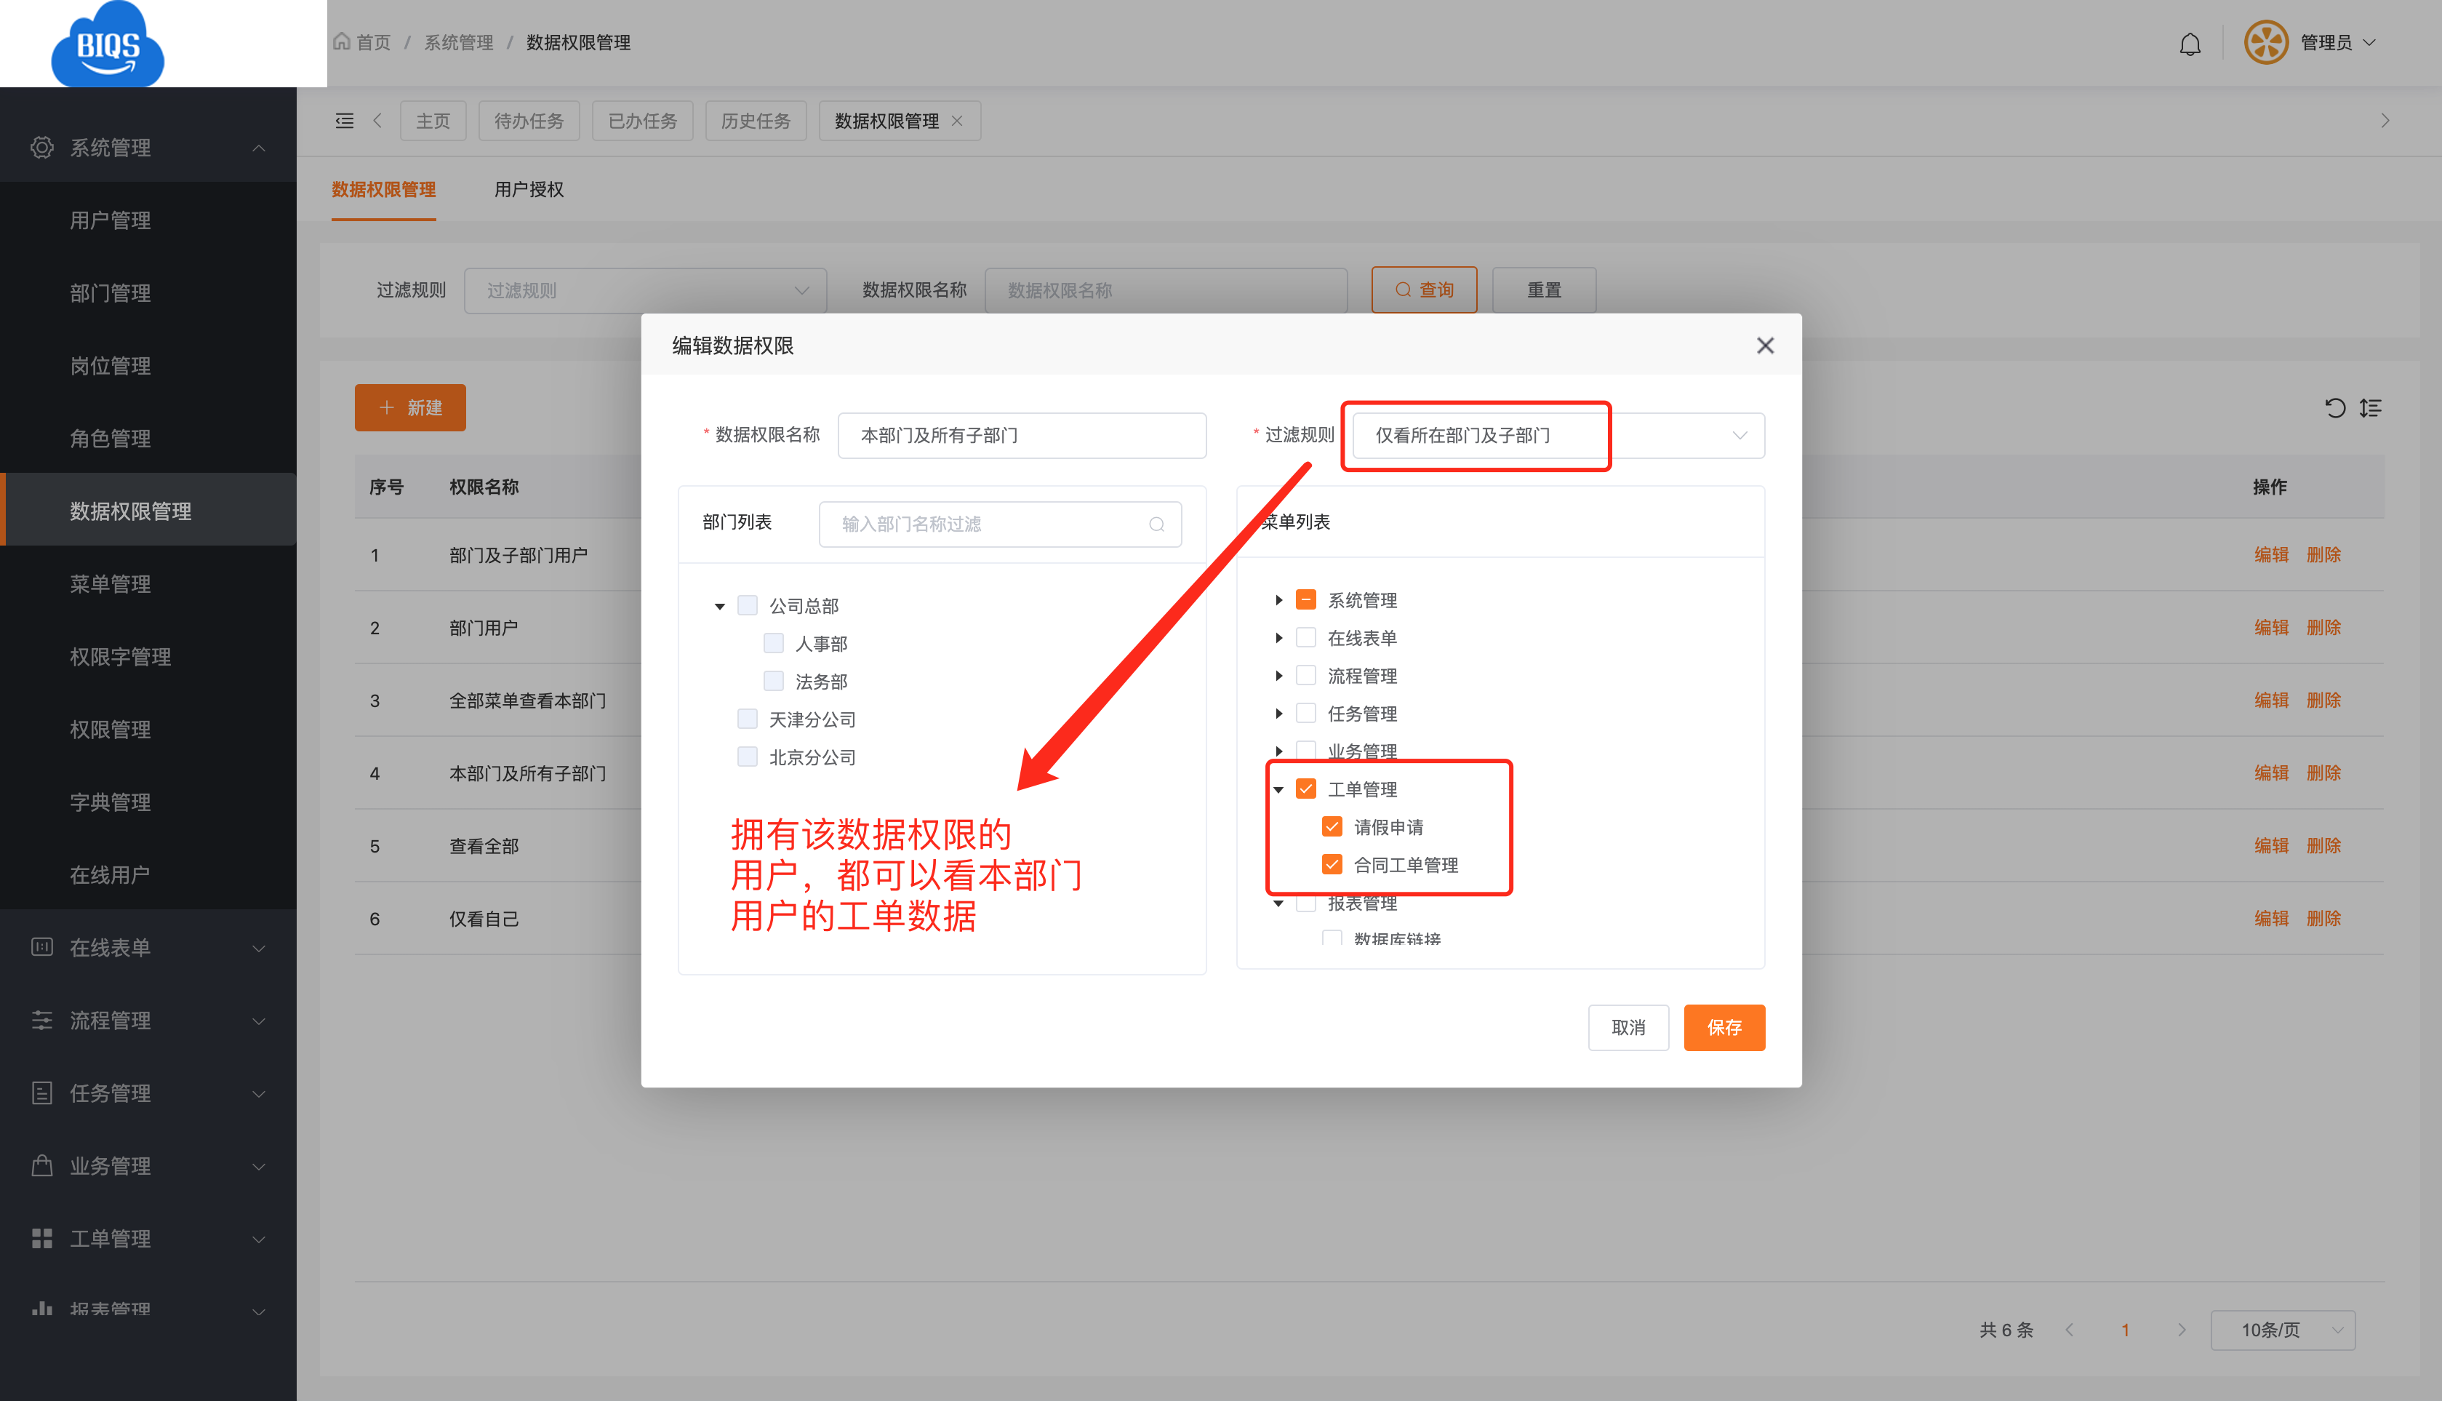2442x1401 pixels.
Task: Click the 取消 button
Action: click(1628, 1026)
